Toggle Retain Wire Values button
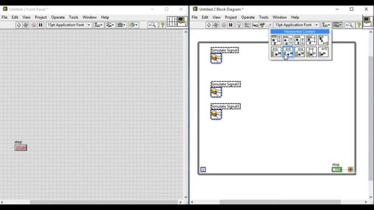 pos(247,25)
